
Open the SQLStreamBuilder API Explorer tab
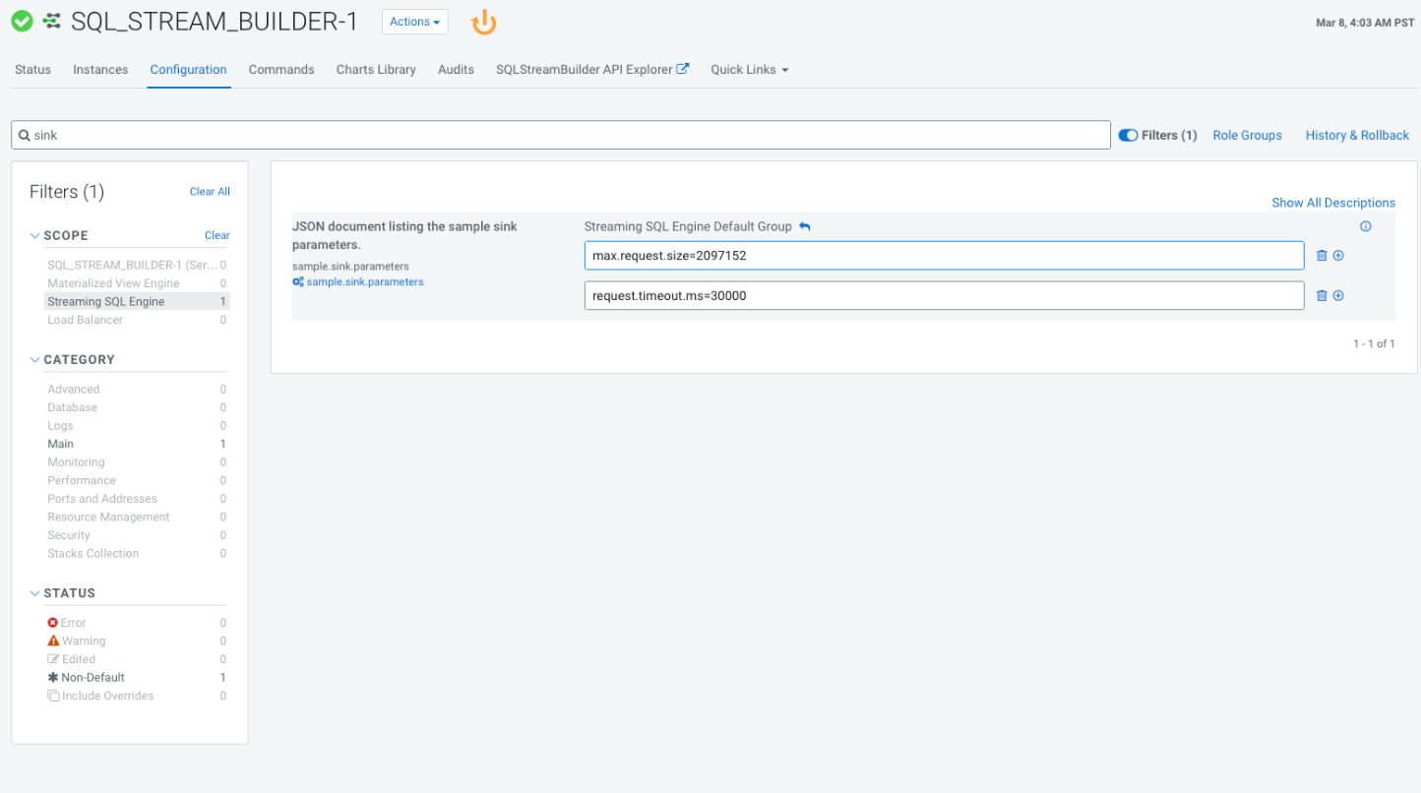point(592,70)
